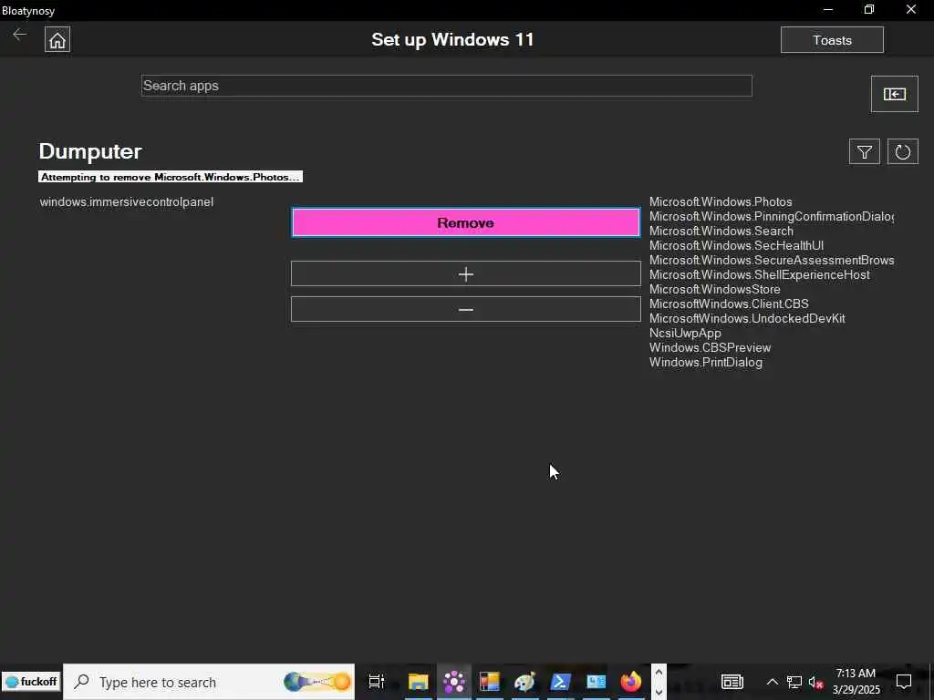Click the search highlights globe icon
Image resolution: width=934 pixels, height=700 pixels.
(317, 682)
